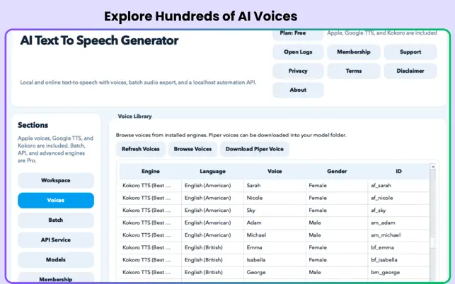Click the Sections heading in sidebar

[33, 125]
